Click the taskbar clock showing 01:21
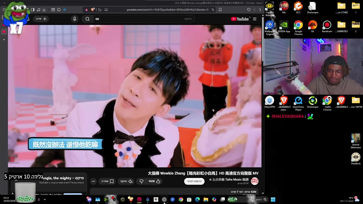 click(x=9, y=199)
